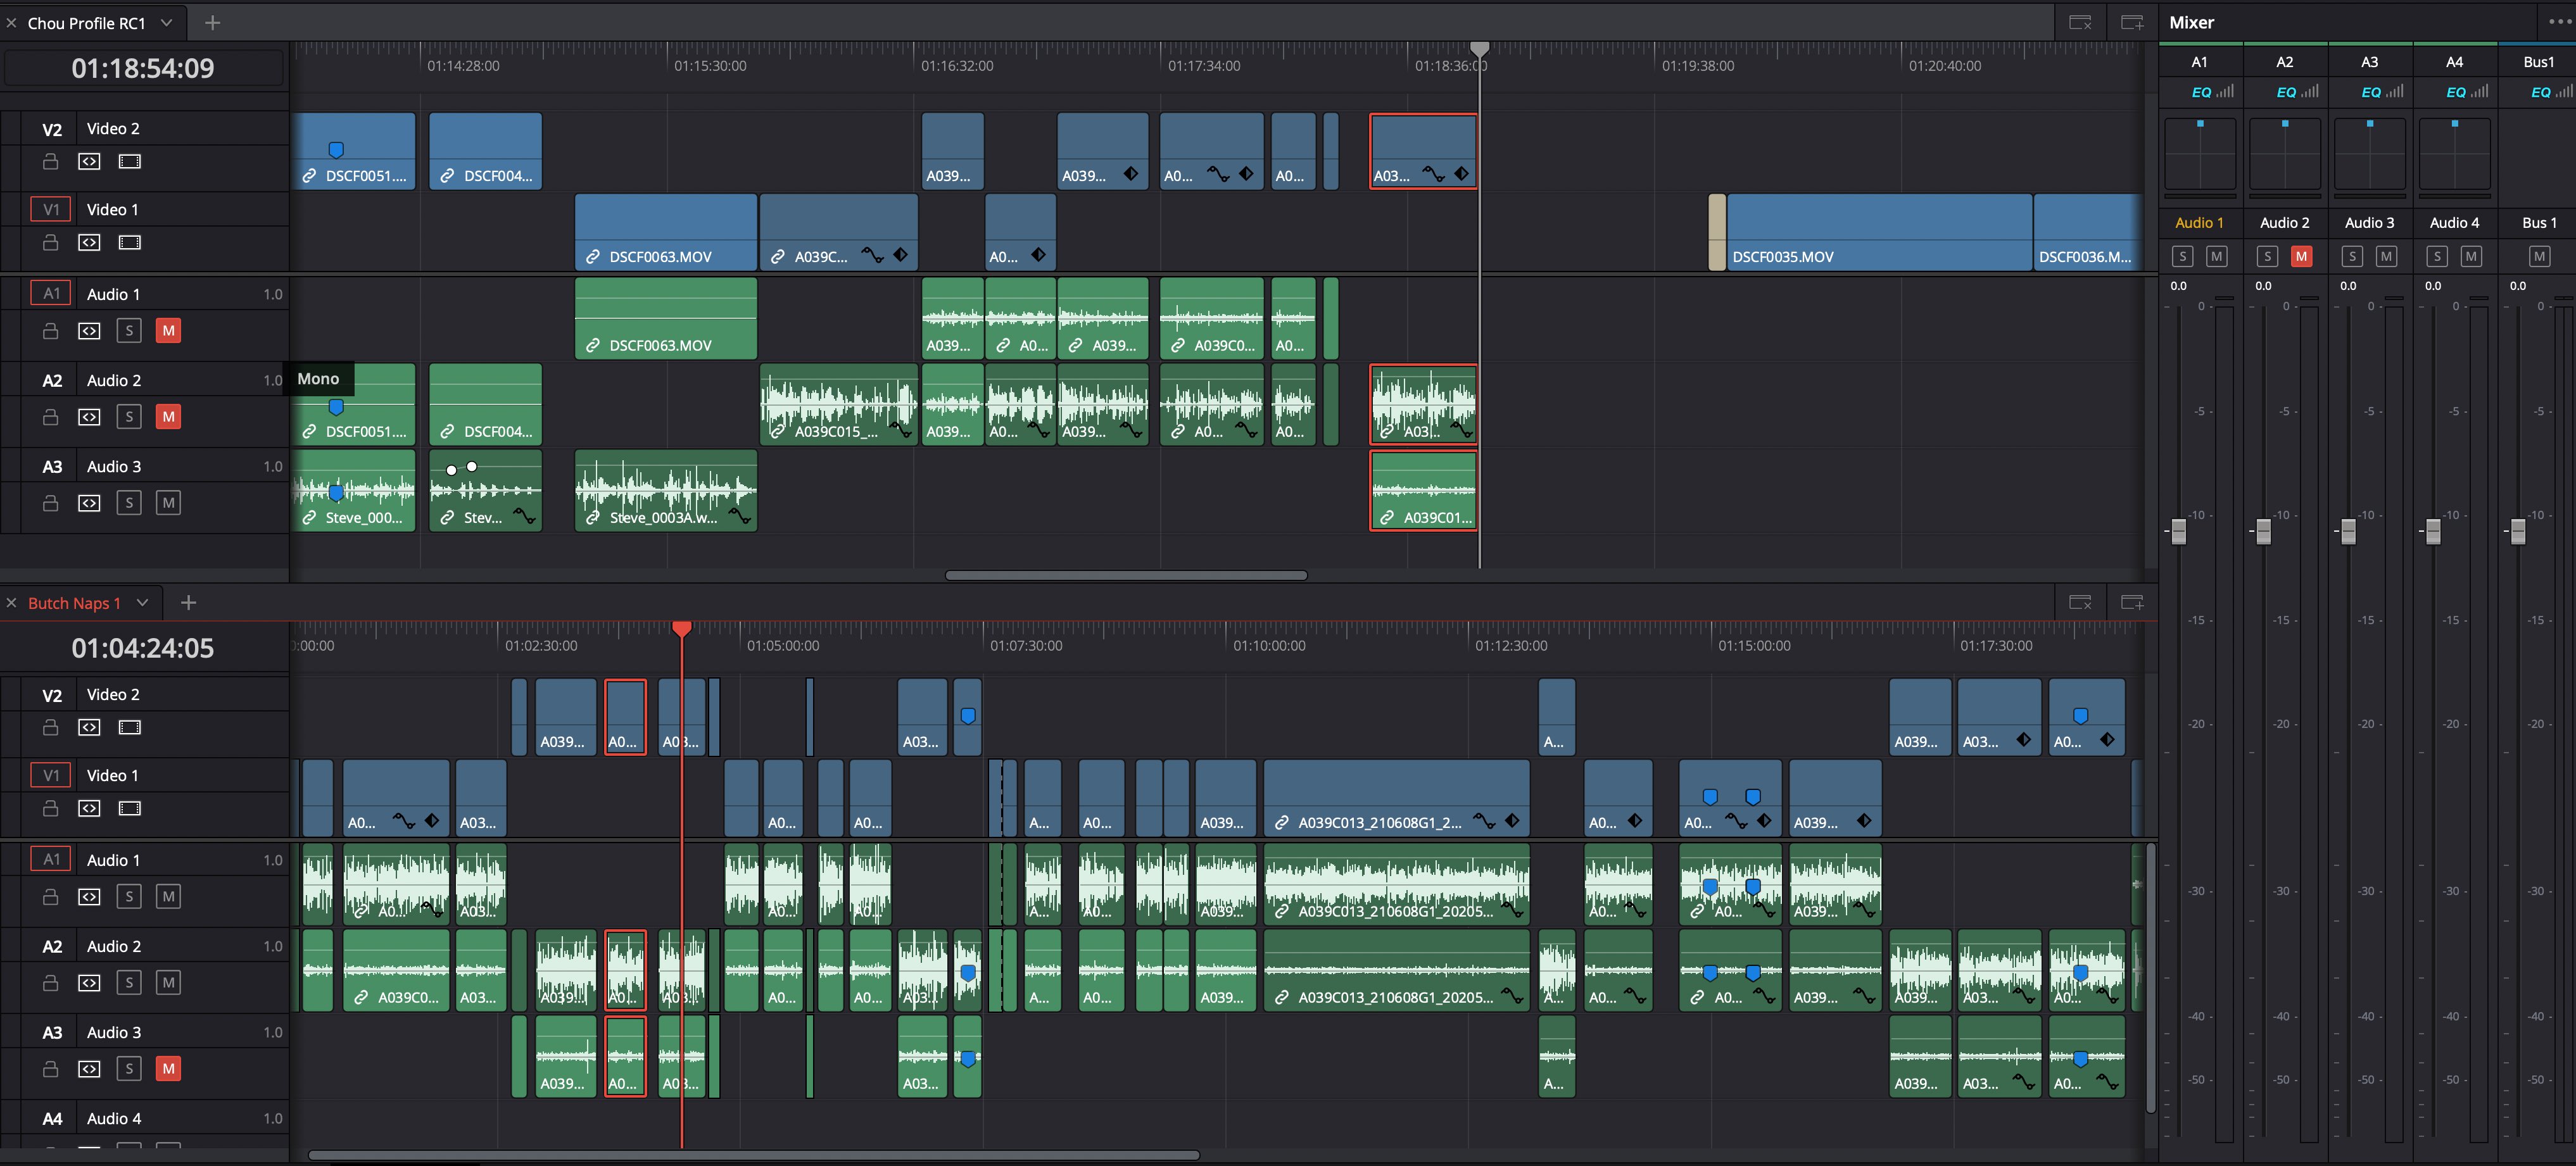Select the Steve_0003A audio clip on Audio 3
Image resolution: width=2576 pixels, height=1166 pixels.
(x=666, y=490)
